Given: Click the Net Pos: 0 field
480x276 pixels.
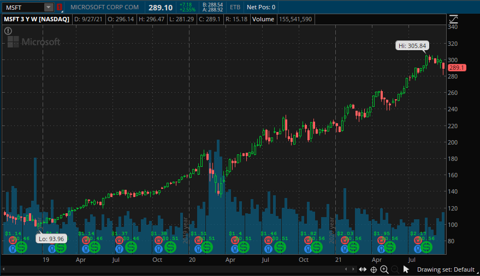Looking at the screenshot, I should 261,7.
